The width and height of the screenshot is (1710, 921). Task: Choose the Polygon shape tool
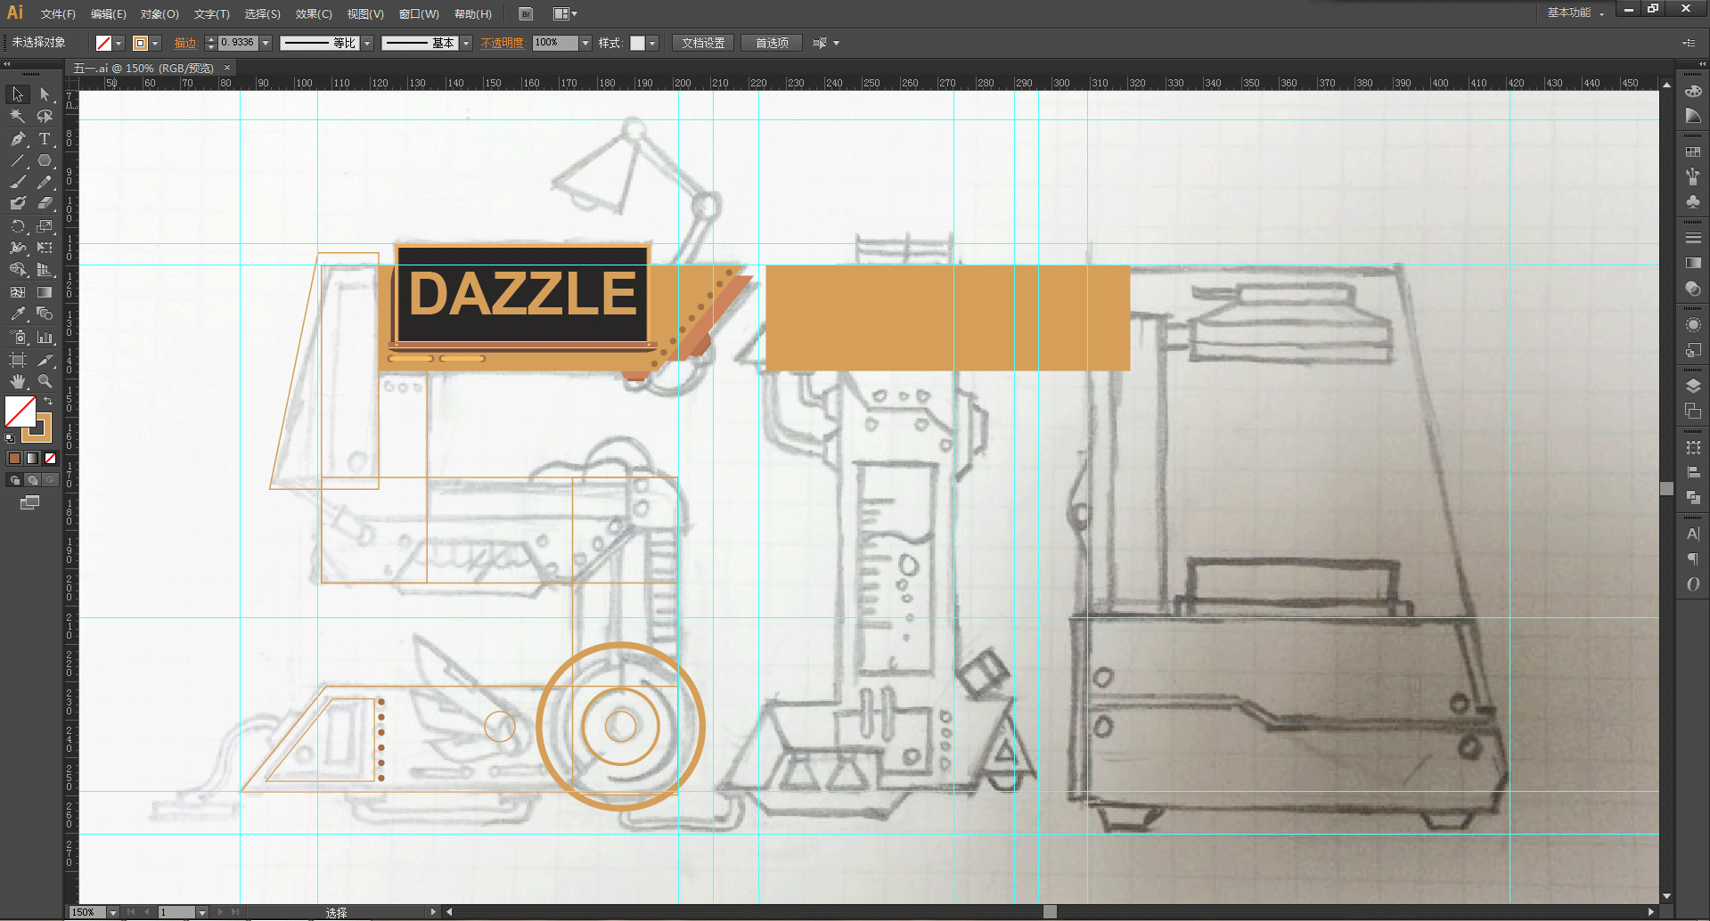(45, 161)
